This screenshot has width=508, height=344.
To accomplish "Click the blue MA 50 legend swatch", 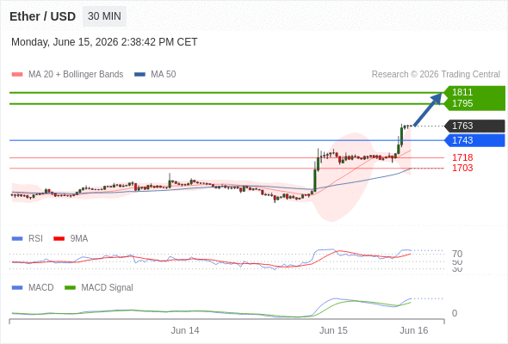I will coord(139,75).
